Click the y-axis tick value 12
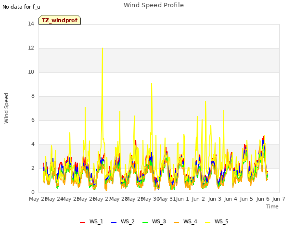 [x=31, y=48]
